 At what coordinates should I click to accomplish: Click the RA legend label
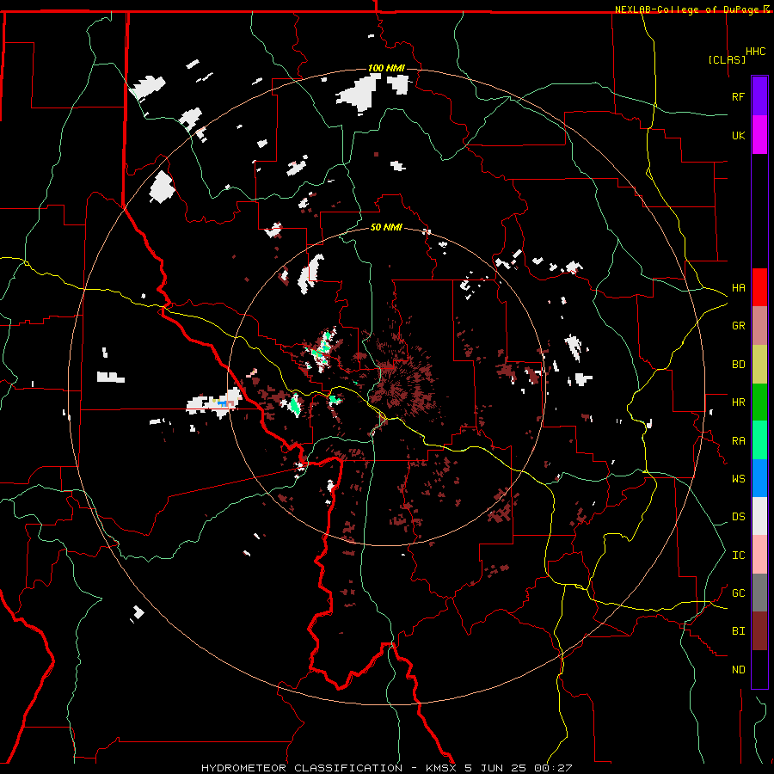click(738, 441)
